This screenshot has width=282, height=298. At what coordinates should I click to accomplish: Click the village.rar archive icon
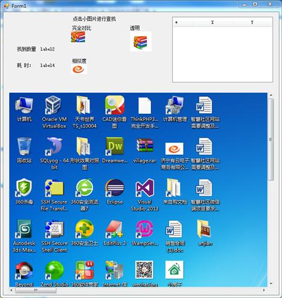click(x=145, y=145)
